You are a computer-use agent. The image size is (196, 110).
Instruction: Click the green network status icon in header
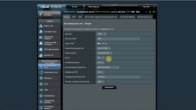[x=150, y=12]
